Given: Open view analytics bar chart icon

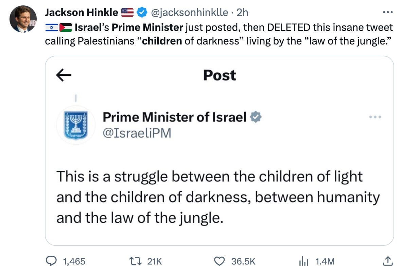Looking at the screenshot, I should (303, 261).
